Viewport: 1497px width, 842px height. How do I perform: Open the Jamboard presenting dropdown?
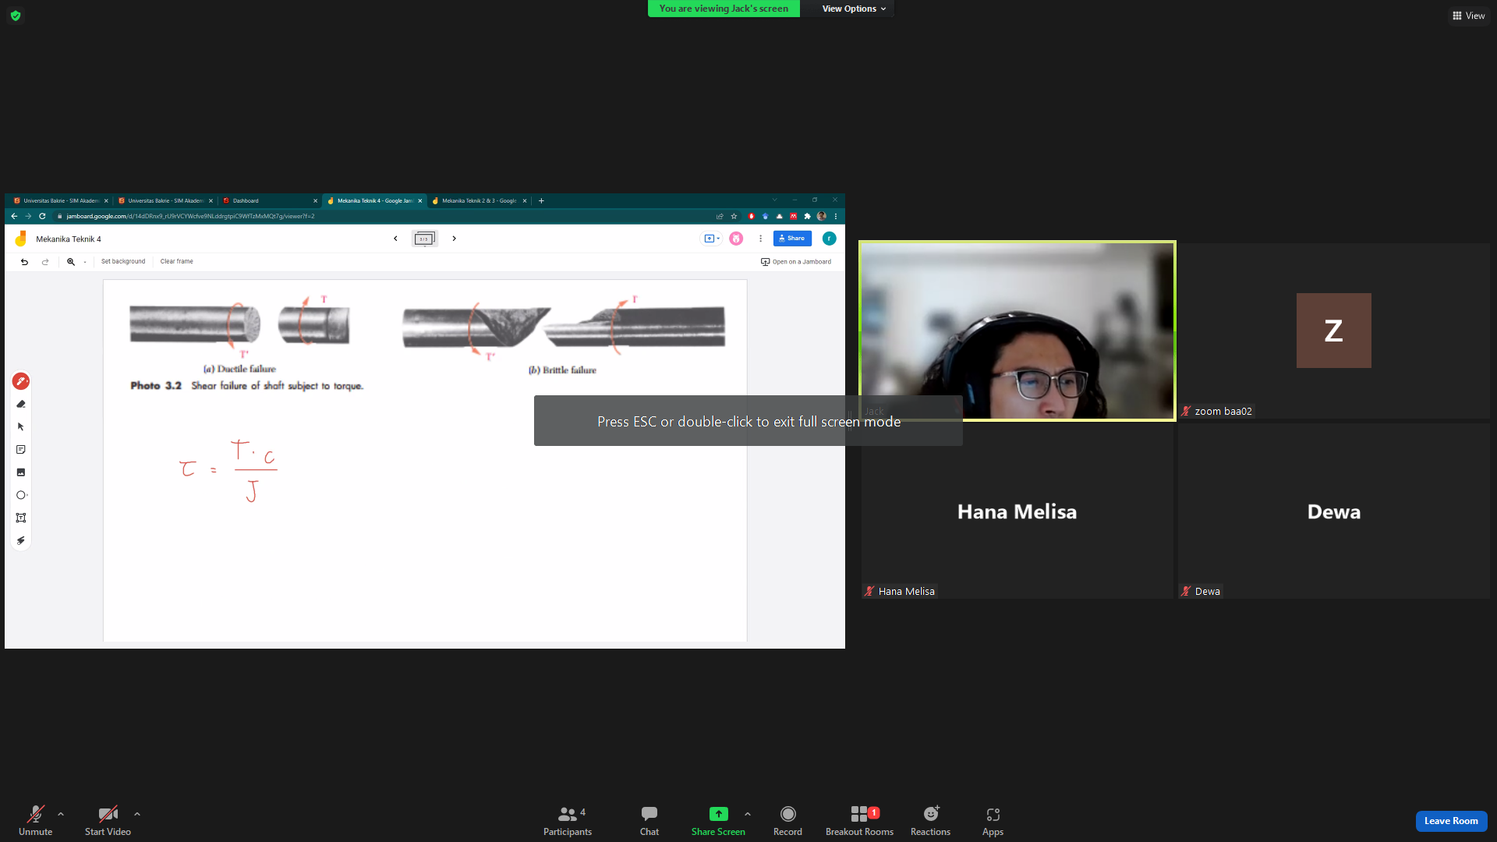pos(712,239)
